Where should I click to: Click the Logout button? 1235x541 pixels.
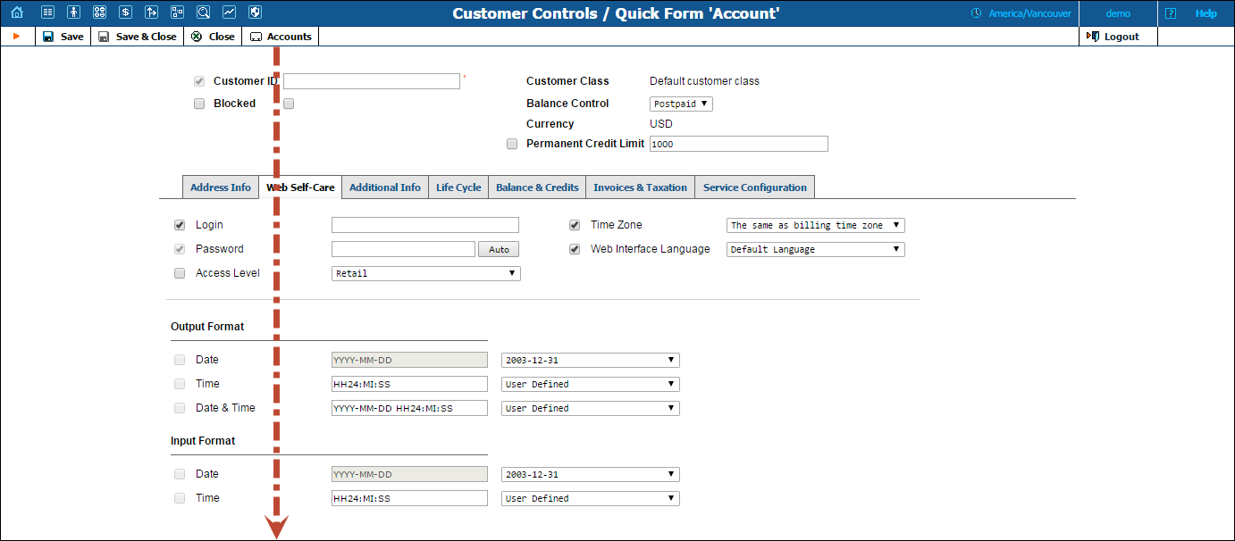(1113, 37)
